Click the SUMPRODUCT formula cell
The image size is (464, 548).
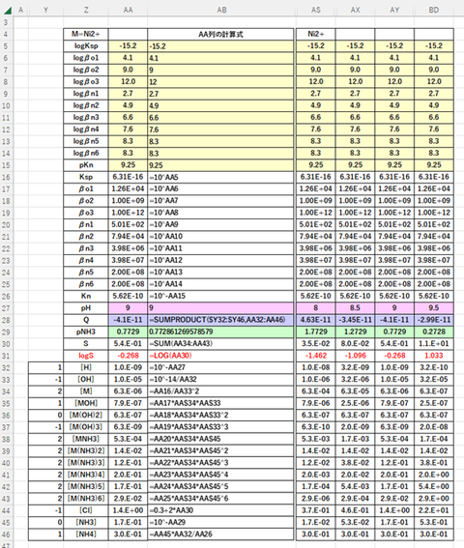pos(220,320)
